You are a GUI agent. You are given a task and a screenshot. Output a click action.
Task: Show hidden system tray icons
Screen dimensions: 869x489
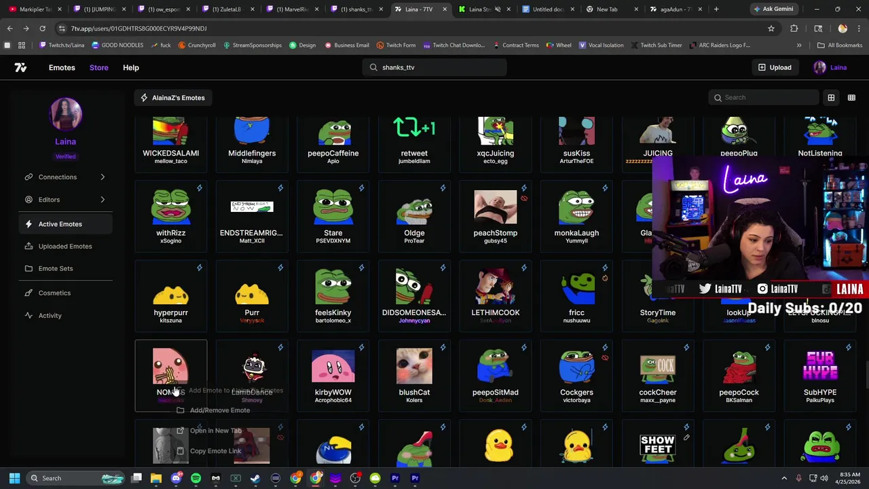tap(784, 478)
